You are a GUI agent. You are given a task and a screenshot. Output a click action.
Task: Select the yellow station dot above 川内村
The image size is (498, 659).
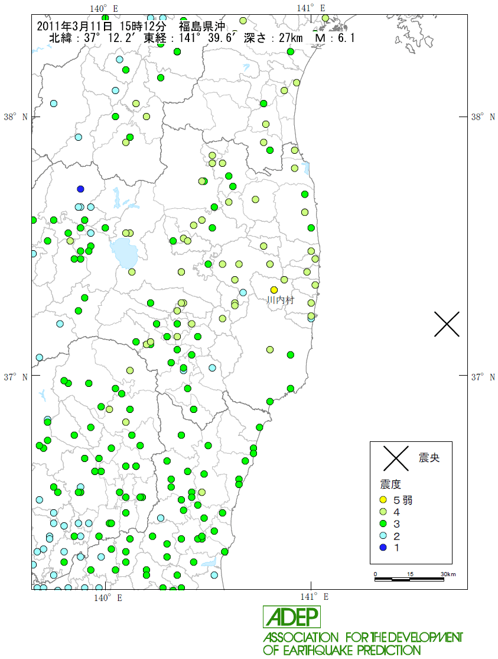coord(274,290)
